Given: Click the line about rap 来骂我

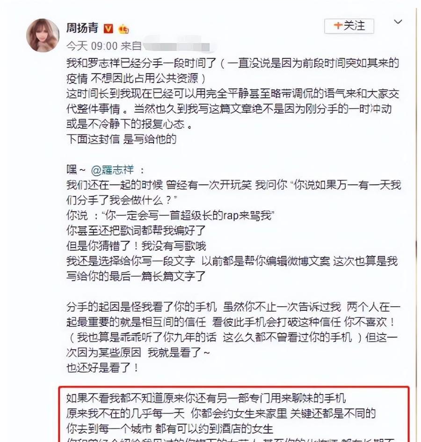Looking at the screenshot, I should tap(170, 216).
